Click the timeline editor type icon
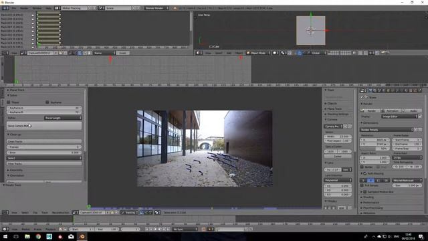The height and width of the screenshot is (241, 428). [x=5, y=229]
